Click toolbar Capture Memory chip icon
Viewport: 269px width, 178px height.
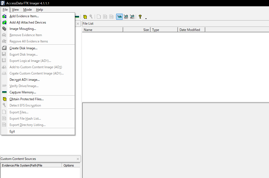pos(77,17)
